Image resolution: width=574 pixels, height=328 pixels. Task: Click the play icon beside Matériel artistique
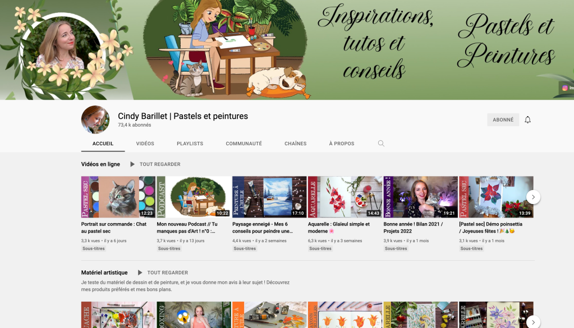coord(140,272)
